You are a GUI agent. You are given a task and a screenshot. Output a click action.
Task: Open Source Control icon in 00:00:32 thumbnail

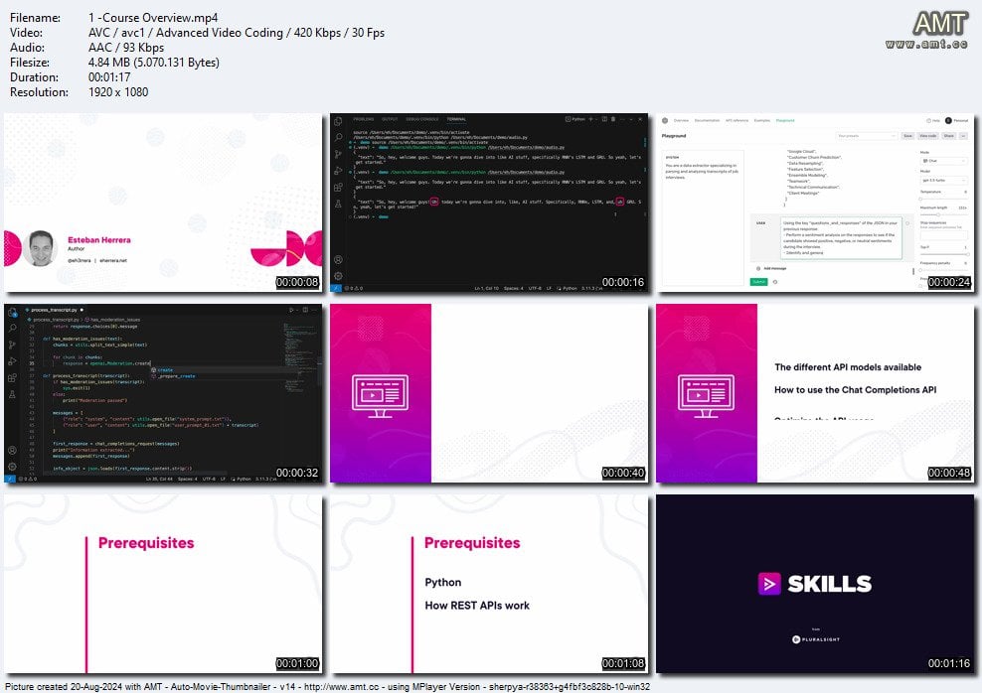click(13, 345)
